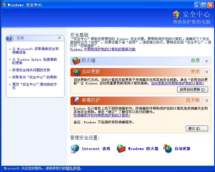Viewport: 215px width, 172px height.
Task: Click the title bar security shield icon
Action: pos(4,5)
